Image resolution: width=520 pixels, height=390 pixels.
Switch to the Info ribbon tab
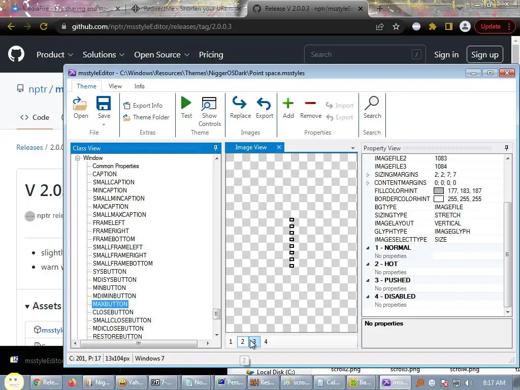139,86
